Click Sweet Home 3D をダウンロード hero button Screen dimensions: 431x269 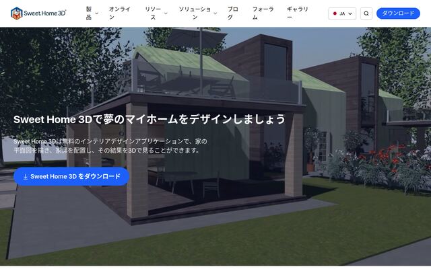tap(71, 176)
